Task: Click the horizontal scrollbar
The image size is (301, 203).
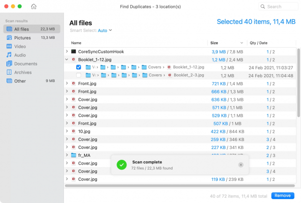Action: (180, 186)
